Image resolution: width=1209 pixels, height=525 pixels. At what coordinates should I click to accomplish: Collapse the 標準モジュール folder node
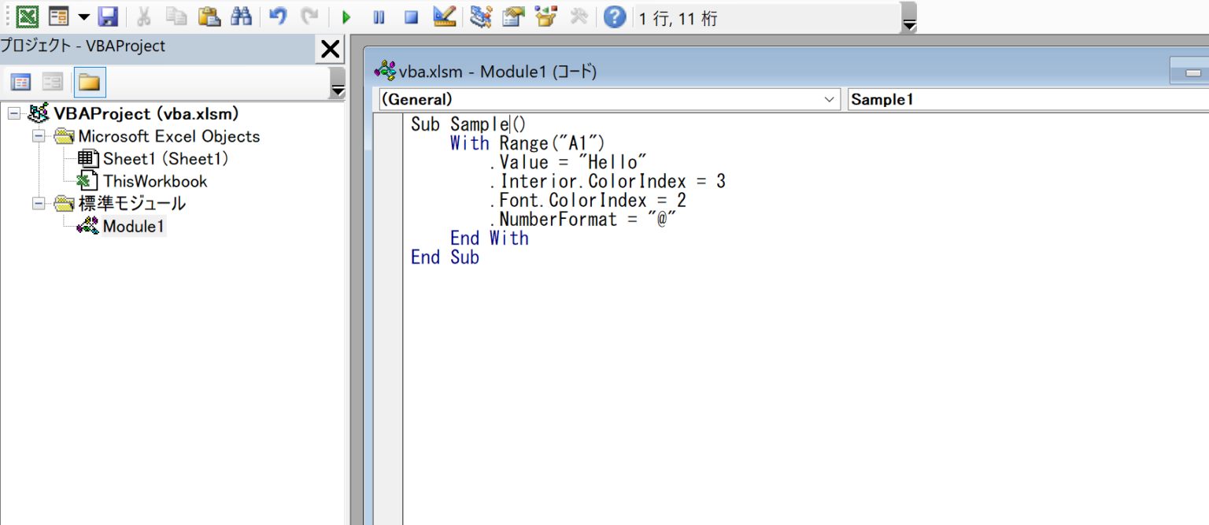click(39, 204)
